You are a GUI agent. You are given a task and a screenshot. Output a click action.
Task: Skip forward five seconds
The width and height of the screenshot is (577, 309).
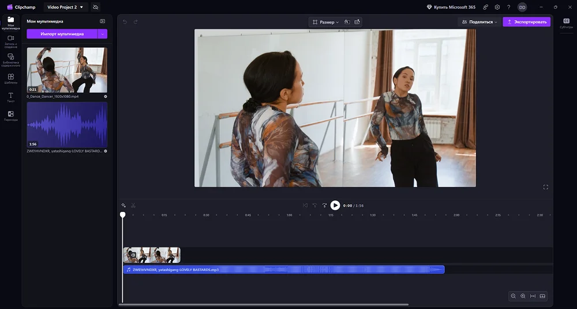pyautogui.click(x=324, y=205)
